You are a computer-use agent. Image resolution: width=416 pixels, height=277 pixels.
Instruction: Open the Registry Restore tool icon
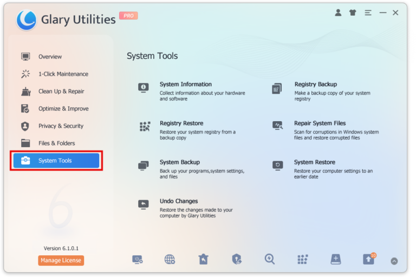pos(145,127)
